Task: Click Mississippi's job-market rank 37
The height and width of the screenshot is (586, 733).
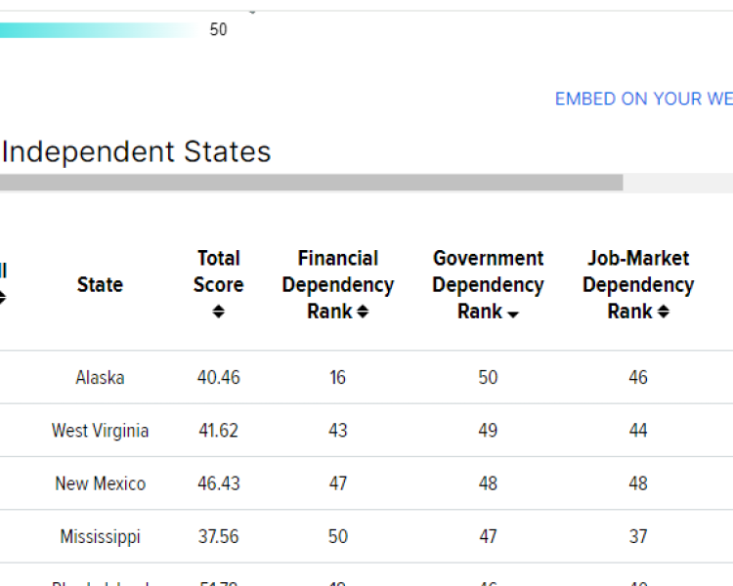Action: pos(638,536)
